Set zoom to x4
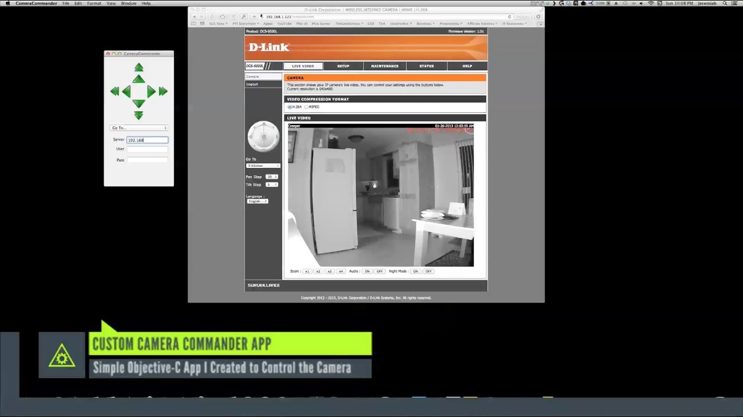The width and height of the screenshot is (743, 417). [x=341, y=271]
